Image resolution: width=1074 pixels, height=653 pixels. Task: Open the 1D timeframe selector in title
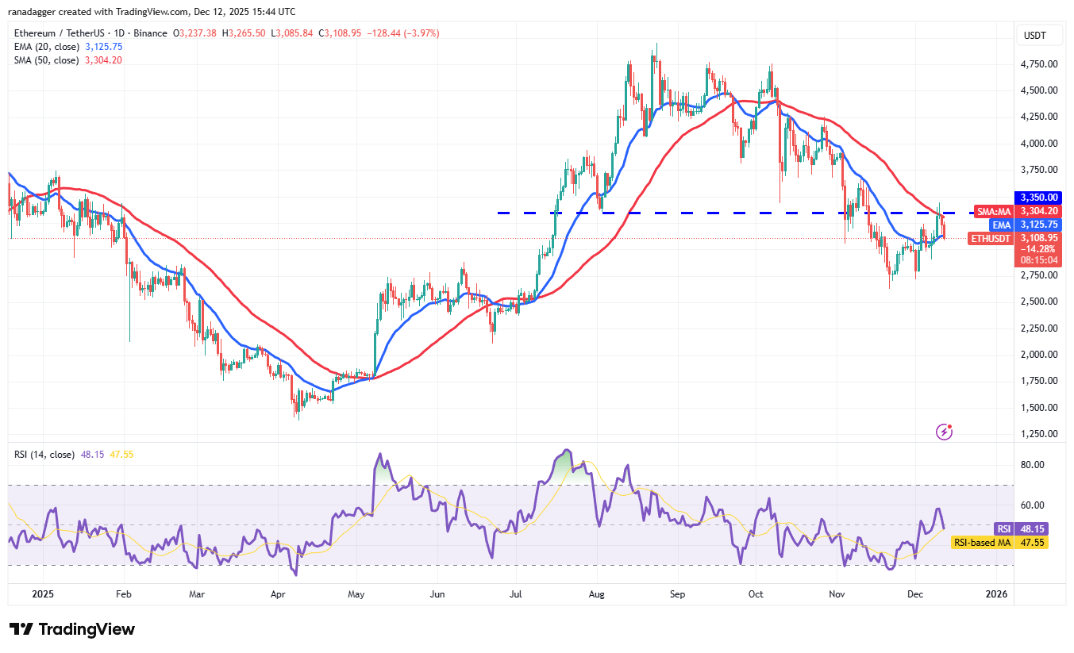(117, 33)
